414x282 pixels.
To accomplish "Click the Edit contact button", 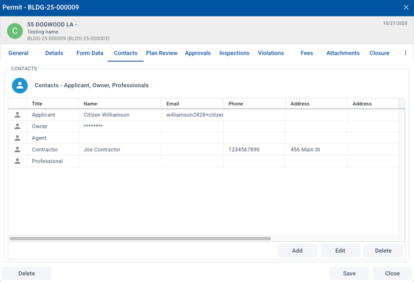I will coord(340,251).
